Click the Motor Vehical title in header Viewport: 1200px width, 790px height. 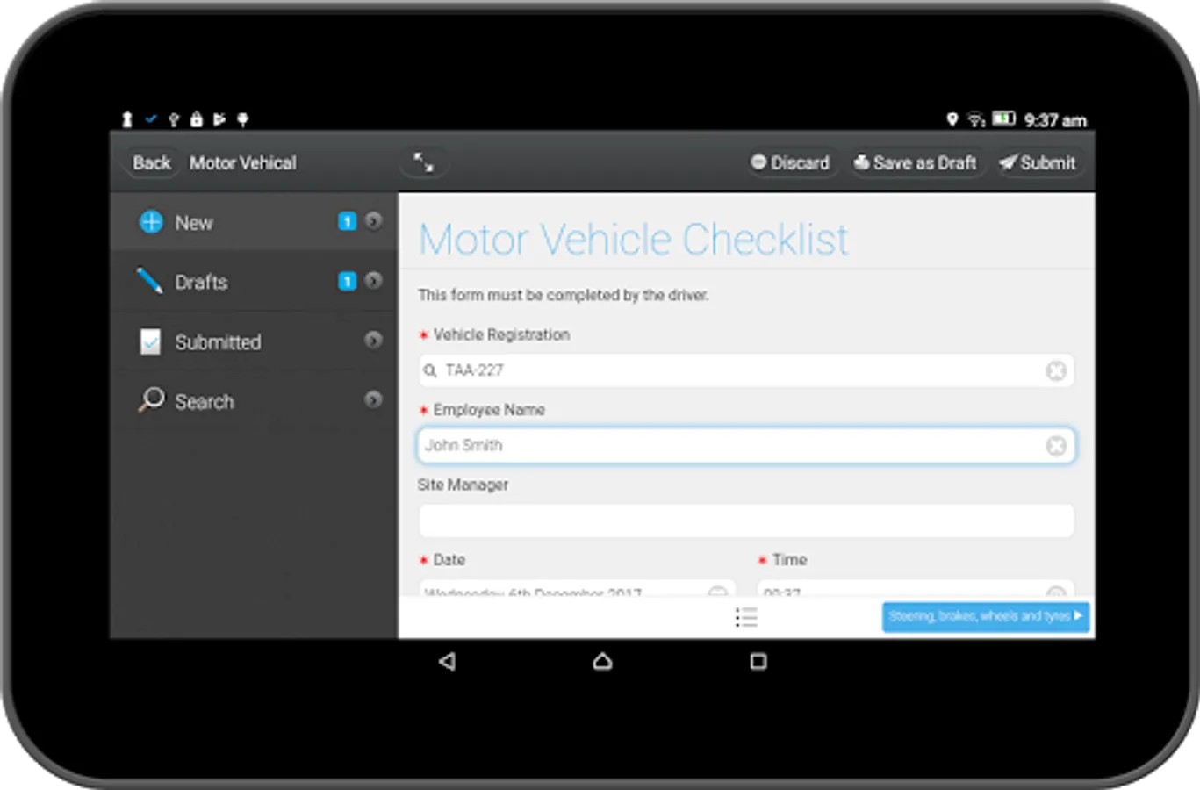tap(243, 163)
